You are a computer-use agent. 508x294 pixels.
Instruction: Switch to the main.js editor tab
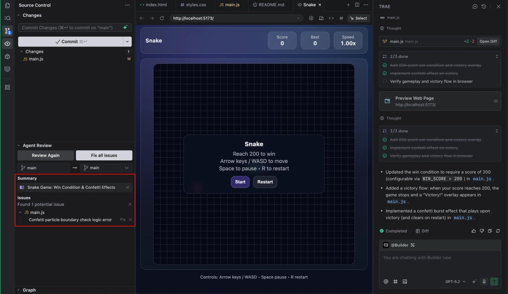(229, 5)
